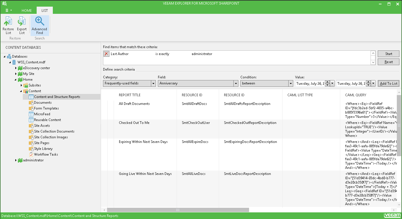Click the SmtLiveDocsReportDescription cell

click(x=247, y=174)
